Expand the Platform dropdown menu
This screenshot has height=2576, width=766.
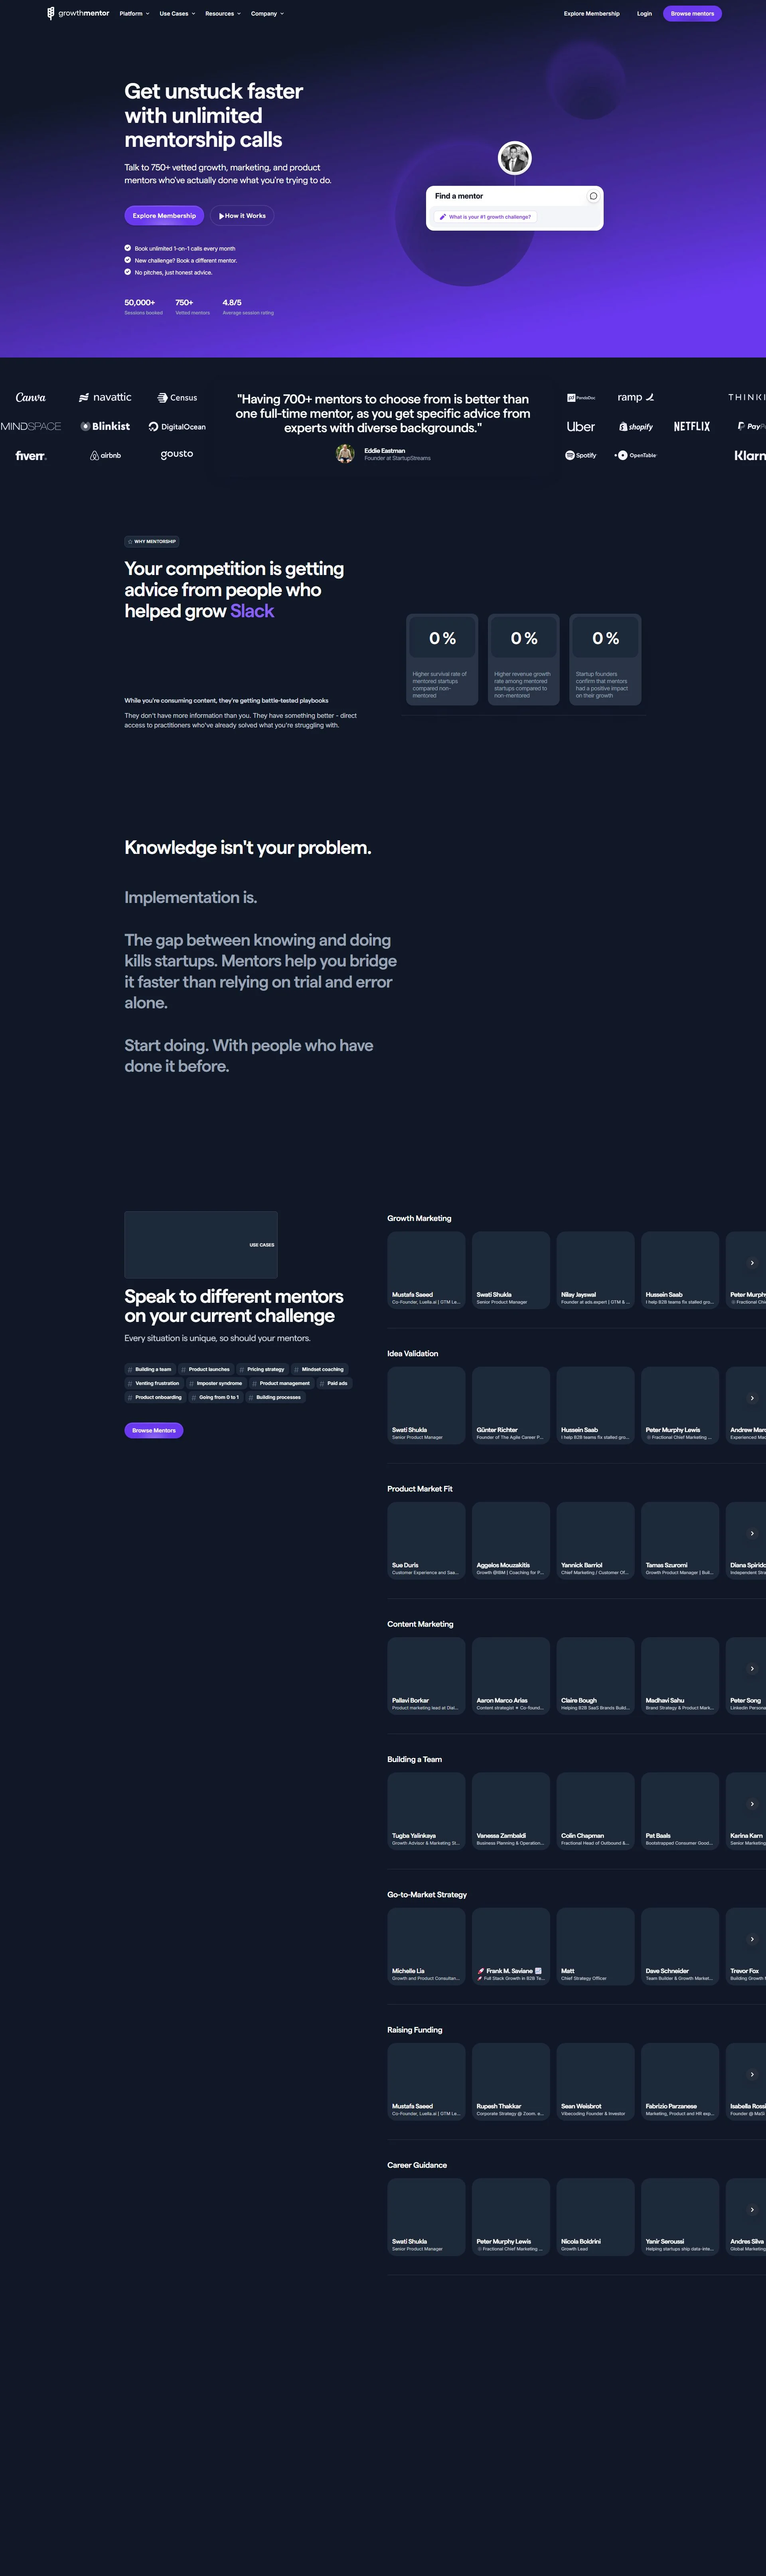(x=134, y=14)
